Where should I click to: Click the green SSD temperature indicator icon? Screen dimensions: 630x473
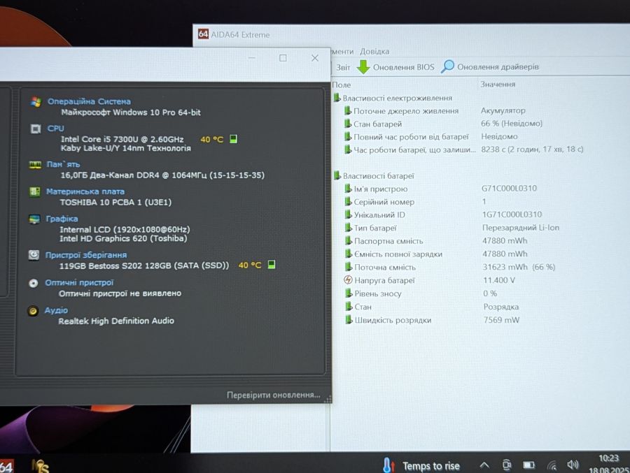click(271, 264)
